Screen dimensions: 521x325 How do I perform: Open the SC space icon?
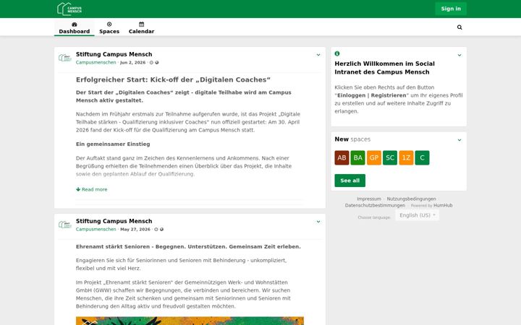[390, 158]
